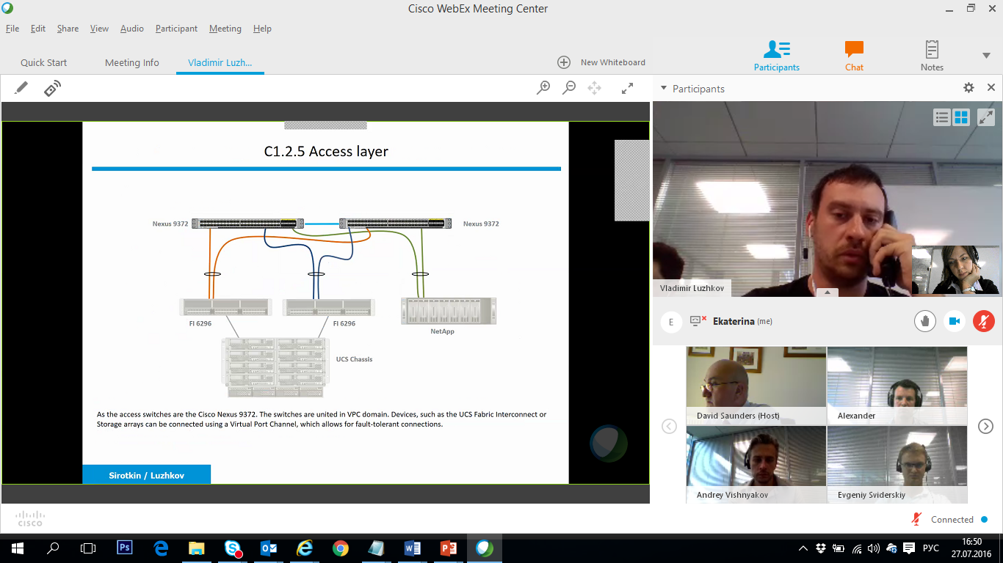Show next video thumbnails
1003x563 pixels.
click(x=985, y=426)
